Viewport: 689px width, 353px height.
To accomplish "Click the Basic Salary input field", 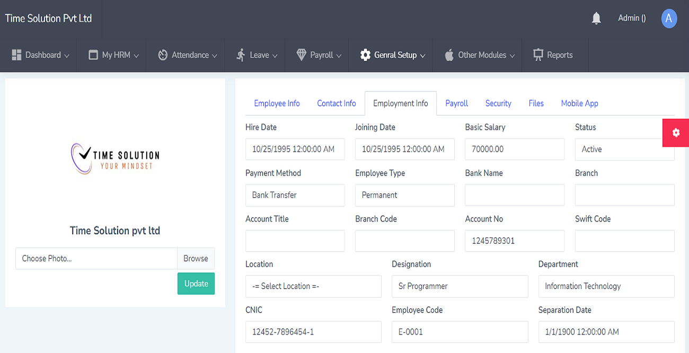I will (514, 149).
